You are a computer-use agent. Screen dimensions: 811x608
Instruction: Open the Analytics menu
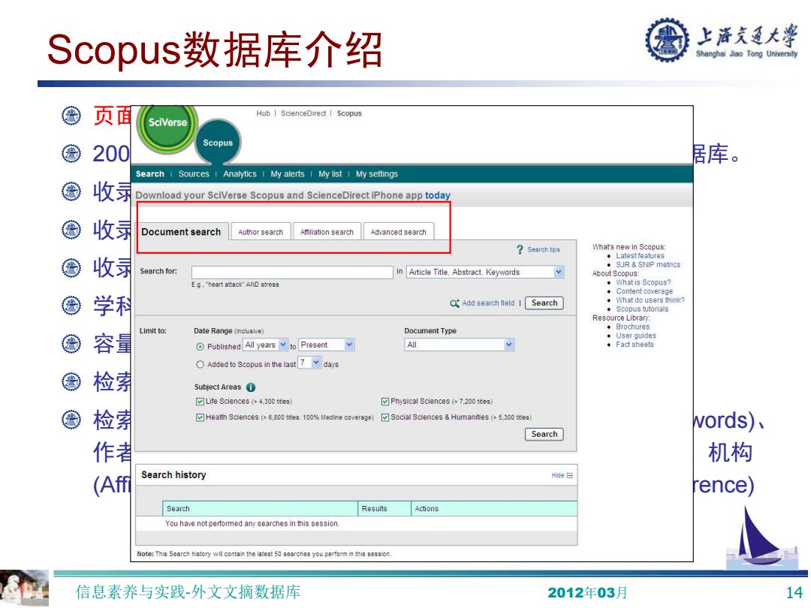point(240,174)
